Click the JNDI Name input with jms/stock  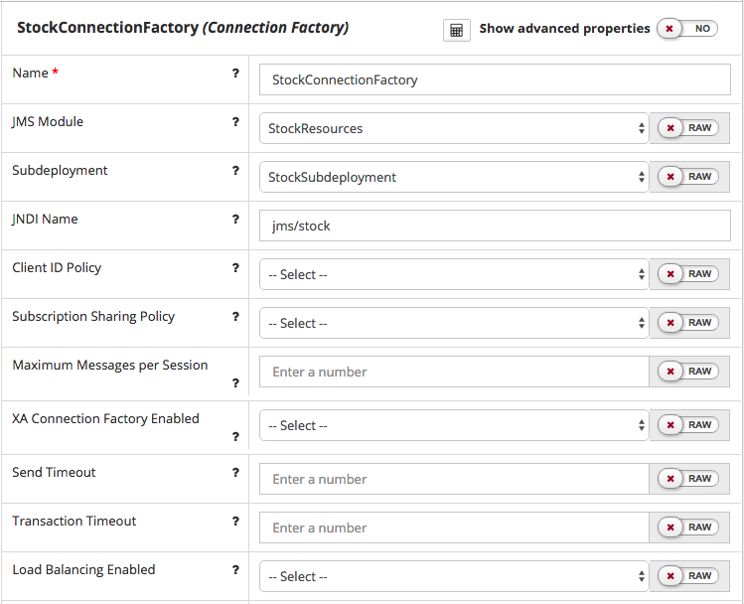tap(494, 226)
